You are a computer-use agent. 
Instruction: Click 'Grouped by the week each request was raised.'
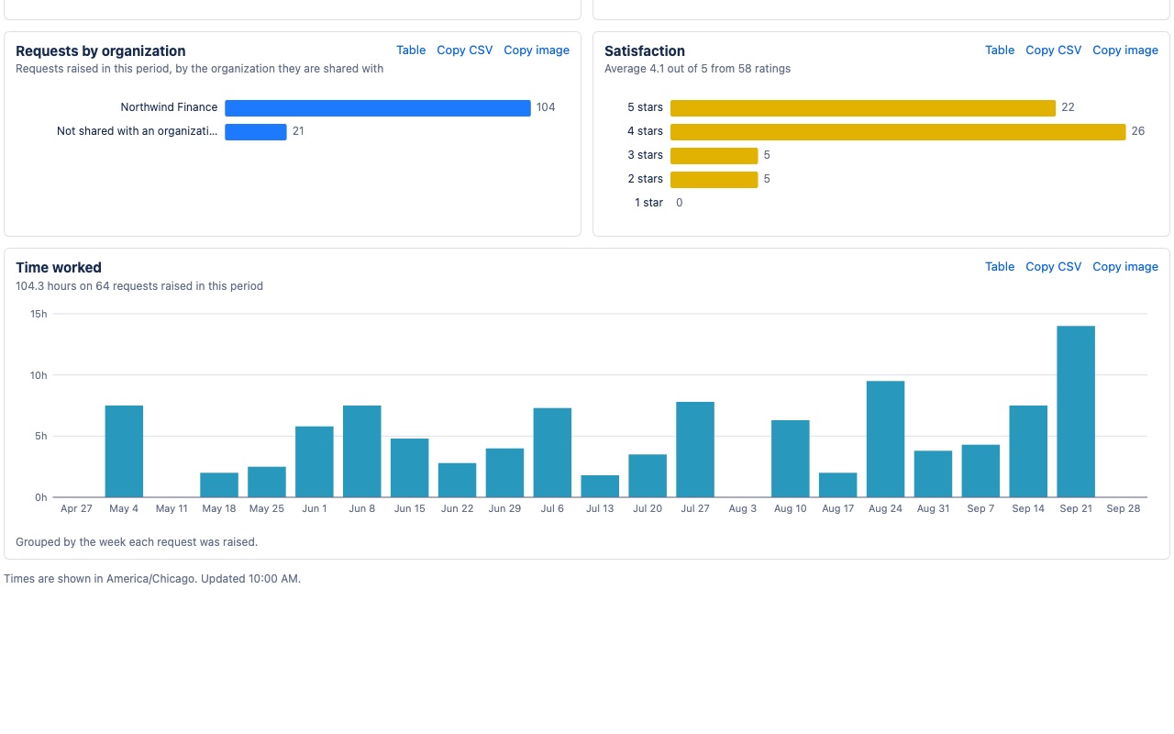pos(137,542)
